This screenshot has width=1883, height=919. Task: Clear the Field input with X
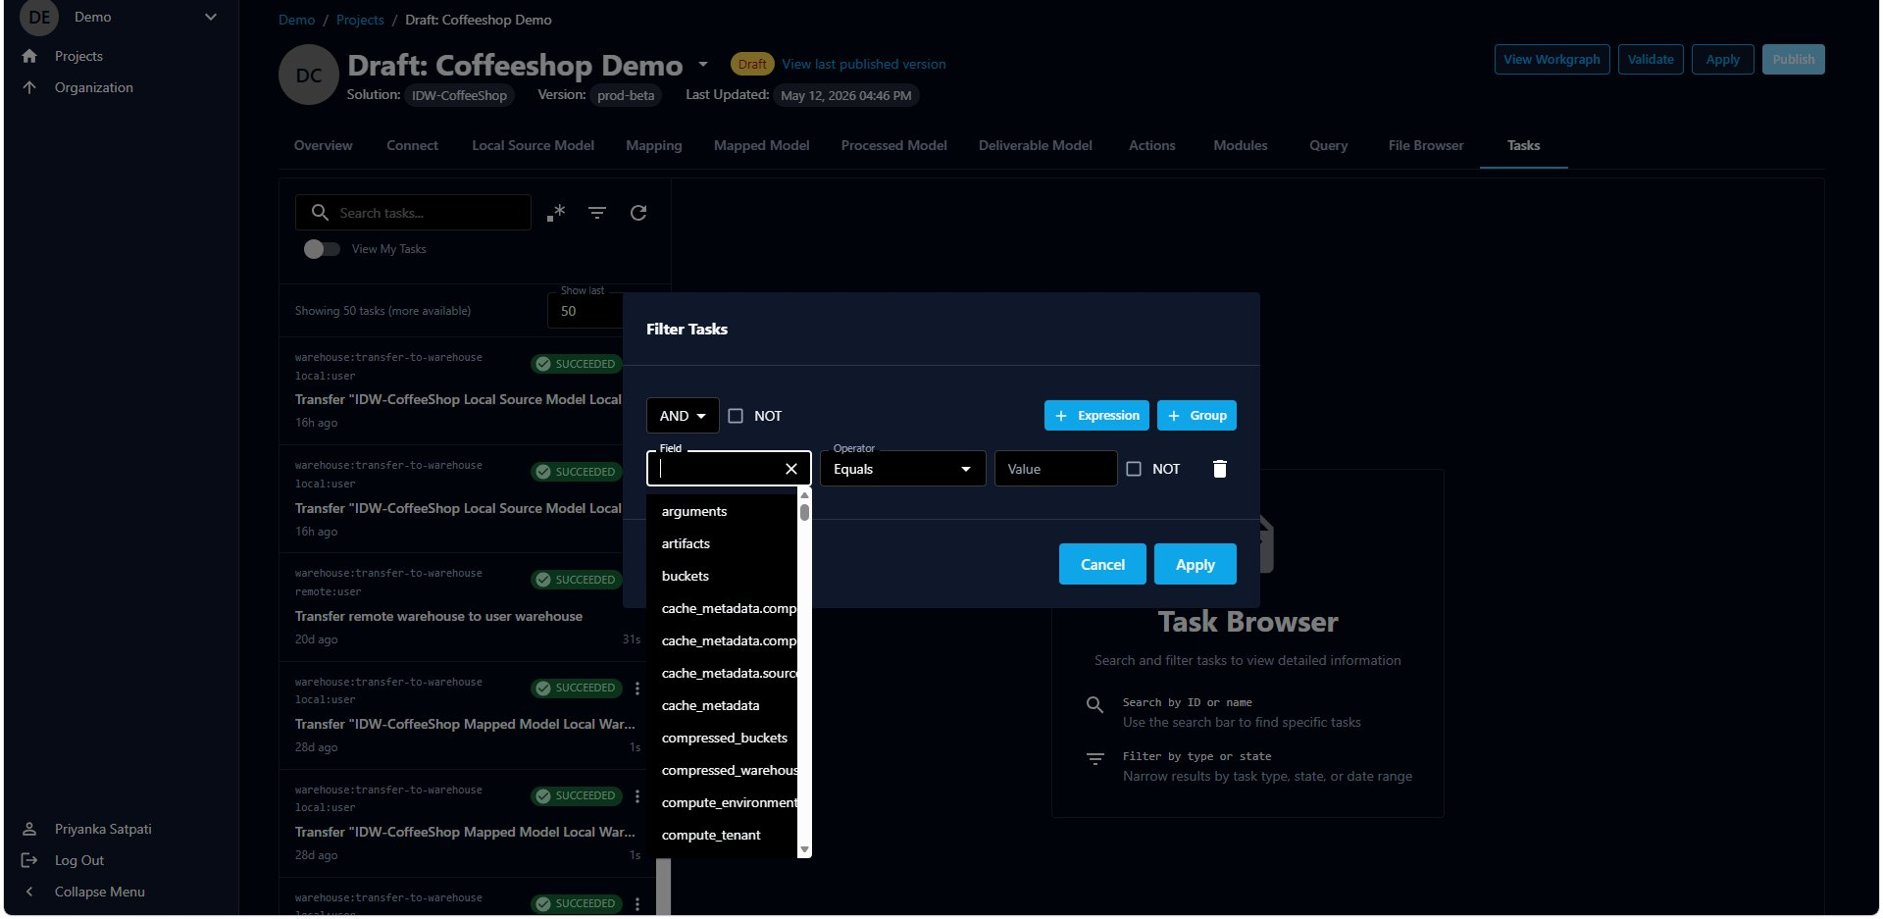click(x=791, y=469)
